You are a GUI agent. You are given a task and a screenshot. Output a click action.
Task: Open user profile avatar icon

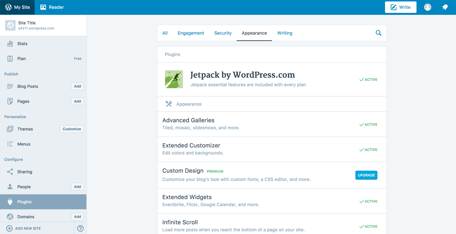pos(427,7)
